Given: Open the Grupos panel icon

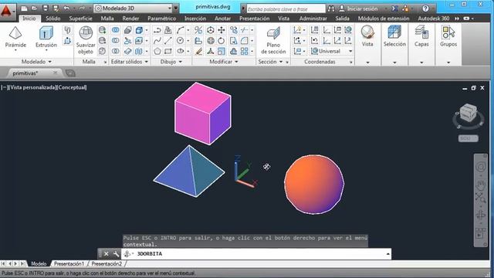Looking at the screenshot, I should coord(448,32).
